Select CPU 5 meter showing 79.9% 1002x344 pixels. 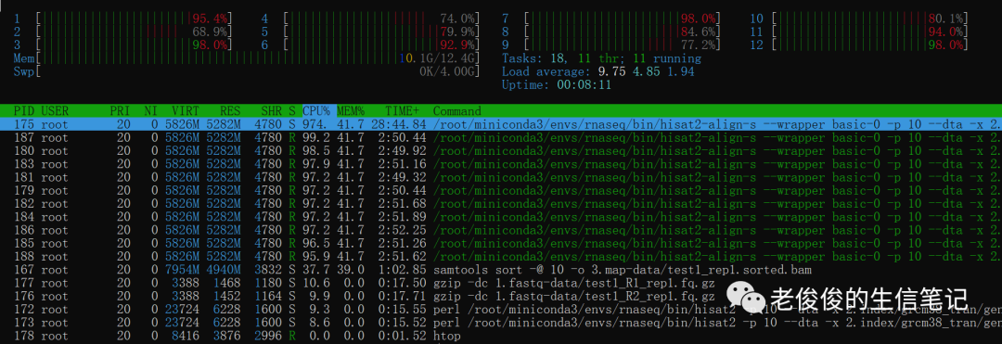(x=370, y=32)
